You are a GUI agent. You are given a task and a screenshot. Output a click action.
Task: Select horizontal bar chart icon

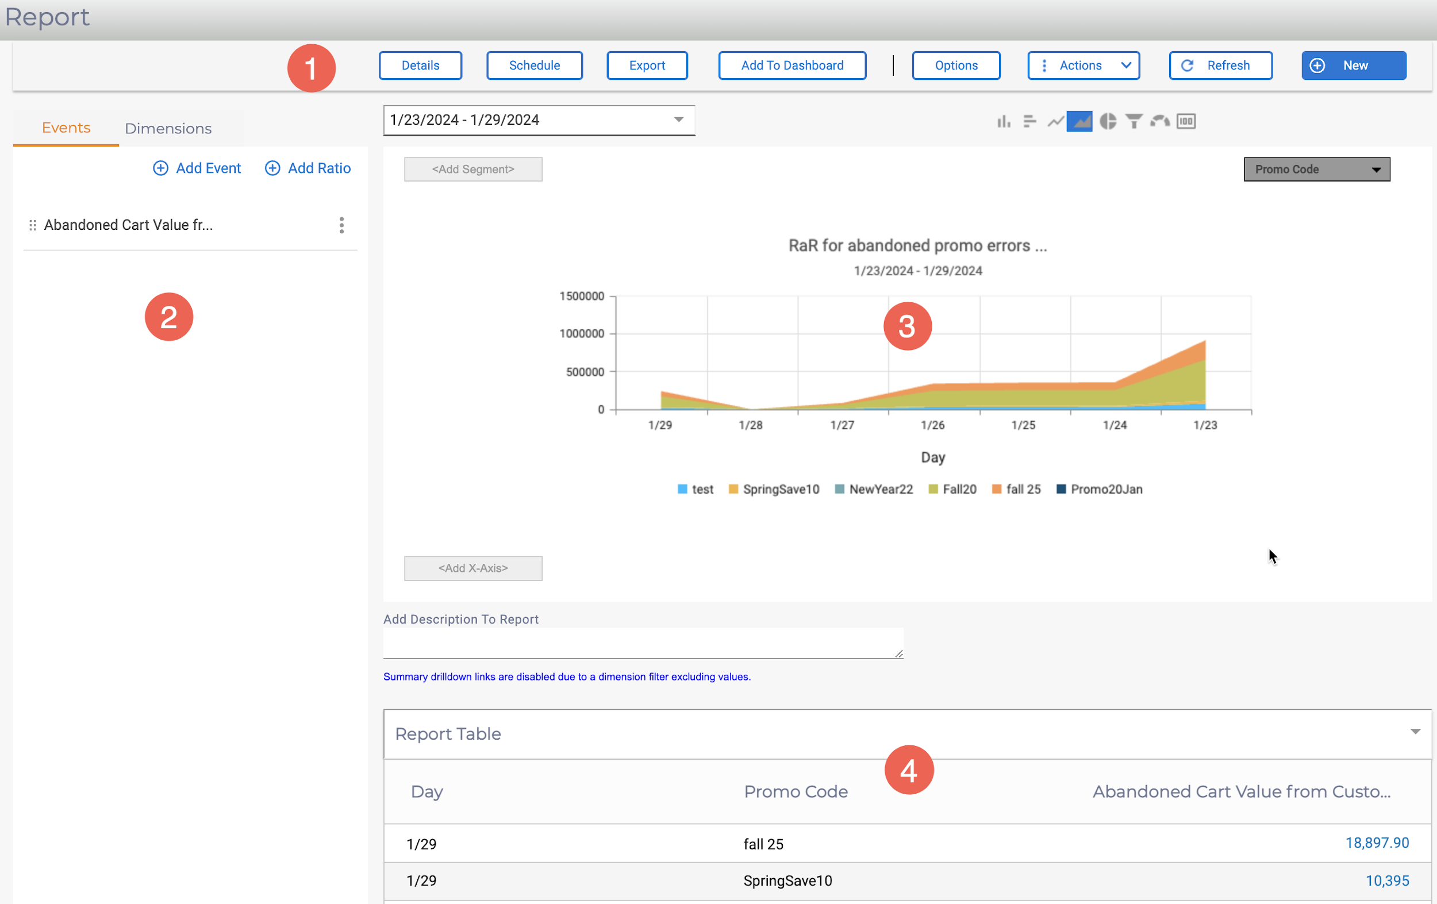coord(1029,122)
